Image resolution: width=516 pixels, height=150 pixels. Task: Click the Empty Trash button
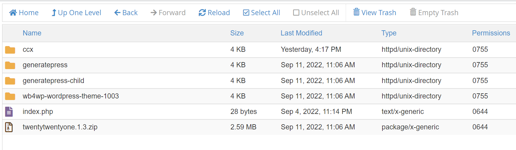[434, 13]
